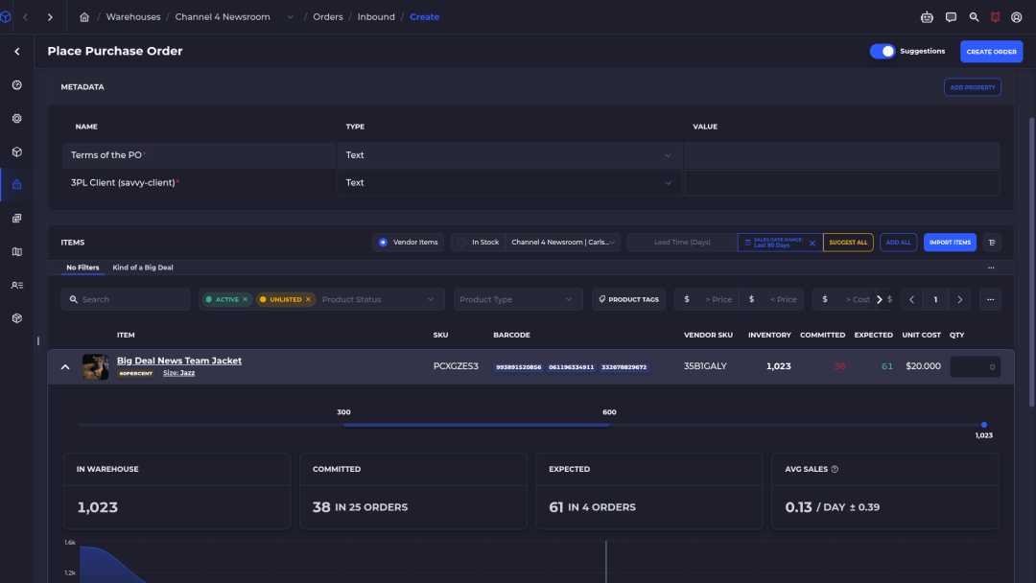Viewport: 1036px width, 583px height.
Task: Open the Sales Date Range picker
Action: (x=772, y=243)
